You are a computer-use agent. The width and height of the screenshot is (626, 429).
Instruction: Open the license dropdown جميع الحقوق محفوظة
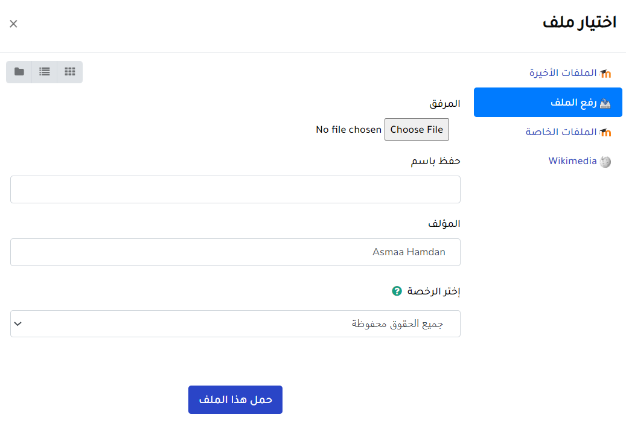tap(235, 324)
